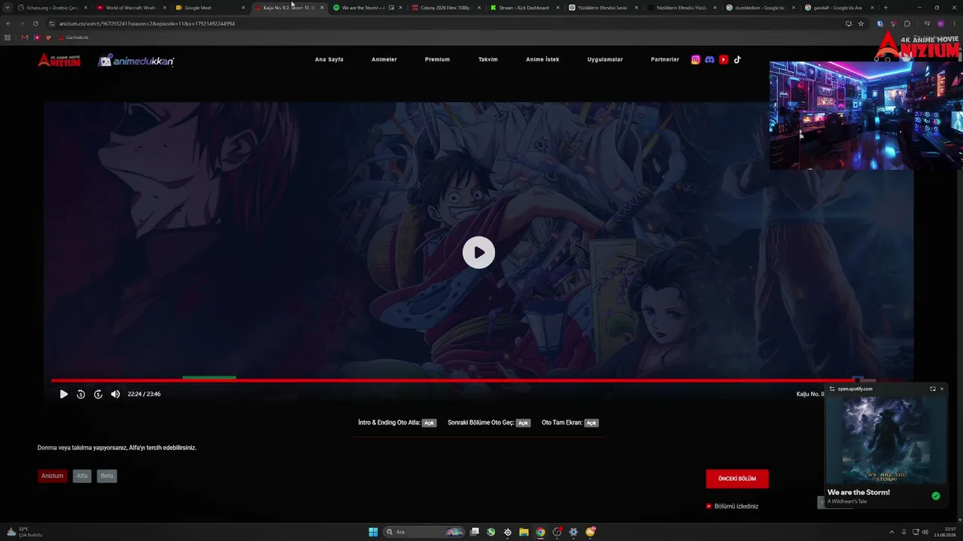Click the green saved checkmark in Spotify player
The width and height of the screenshot is (963, 541).
point(936,496)
